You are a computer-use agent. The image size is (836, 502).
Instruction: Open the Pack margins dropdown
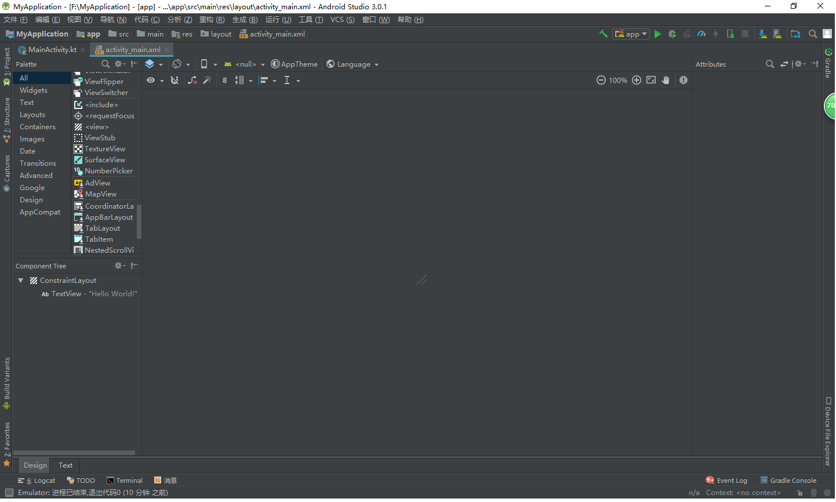pos(243,81)
